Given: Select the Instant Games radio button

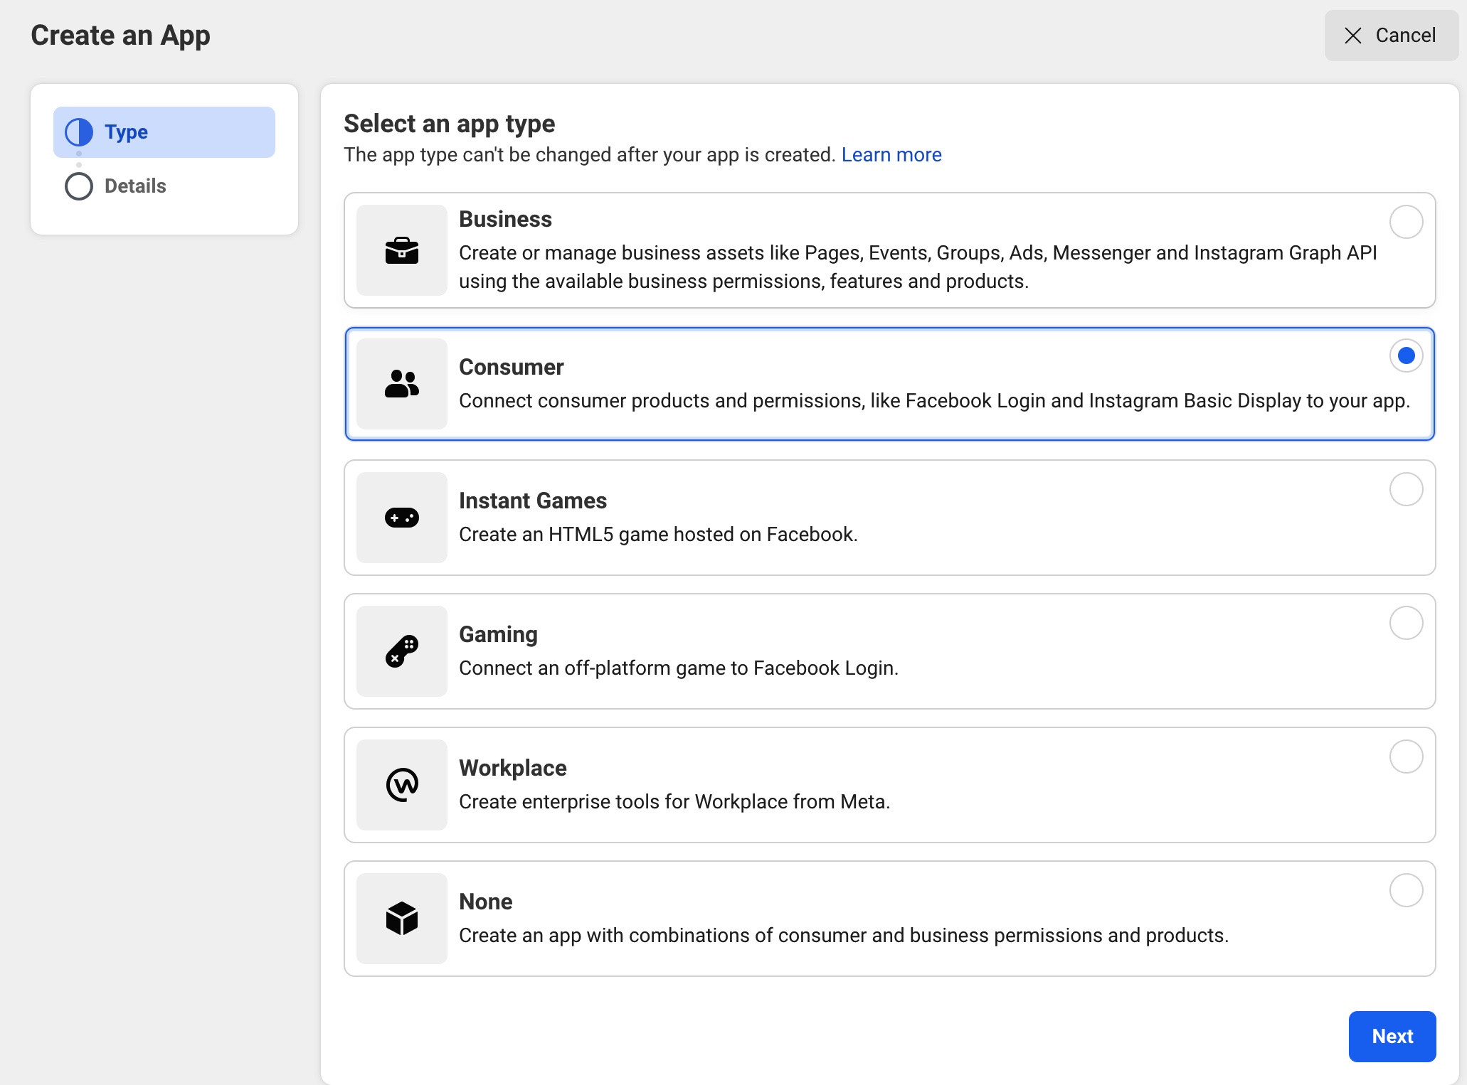Looking at the screenshot, I should click(x=1406, y=489).
